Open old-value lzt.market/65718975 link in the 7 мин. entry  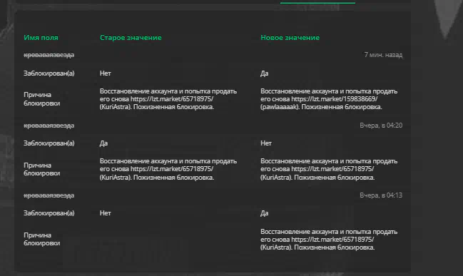(x=172, y=99)
